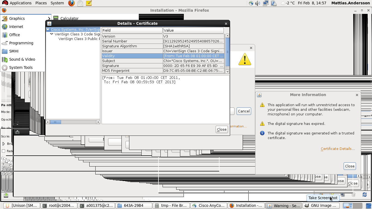372x209 pixels.
Task: Expand the Brush disclosure triangle in GIMP panel
Action: pyautogui.click(x=4, y=144)
